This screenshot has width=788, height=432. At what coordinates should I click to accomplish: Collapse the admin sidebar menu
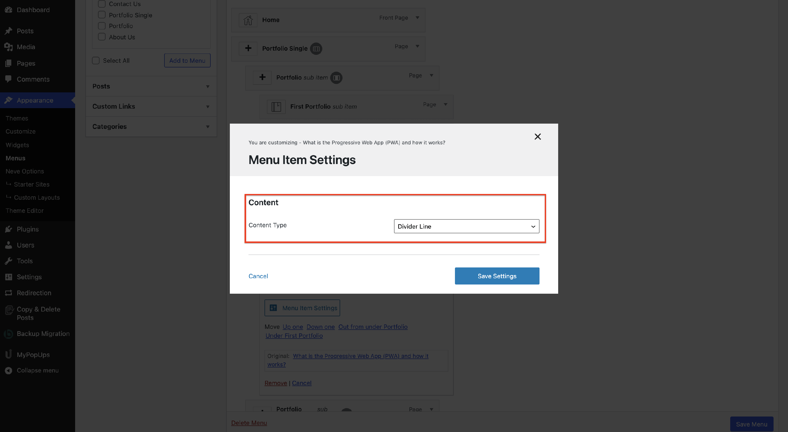(37, 370)
